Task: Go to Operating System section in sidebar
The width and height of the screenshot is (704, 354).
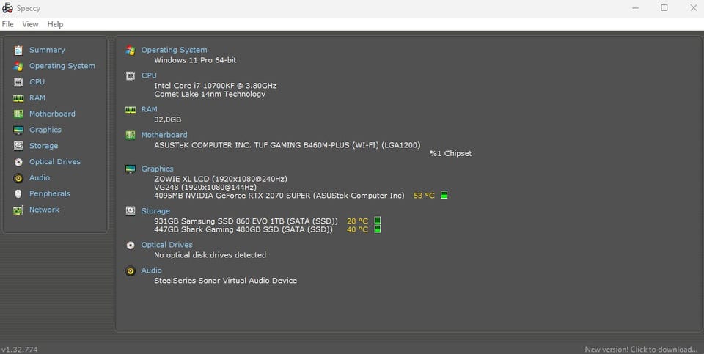Action: point(62,66)
